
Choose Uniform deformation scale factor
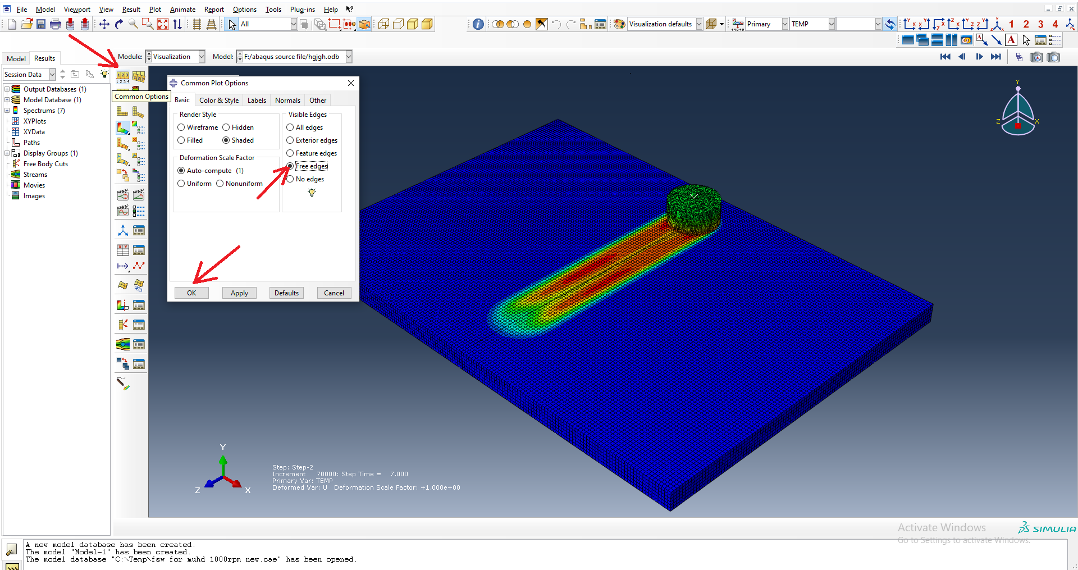coord(181,184)
